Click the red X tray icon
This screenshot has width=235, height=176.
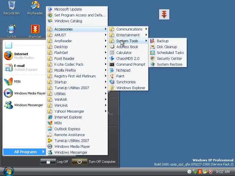point(211,172)
